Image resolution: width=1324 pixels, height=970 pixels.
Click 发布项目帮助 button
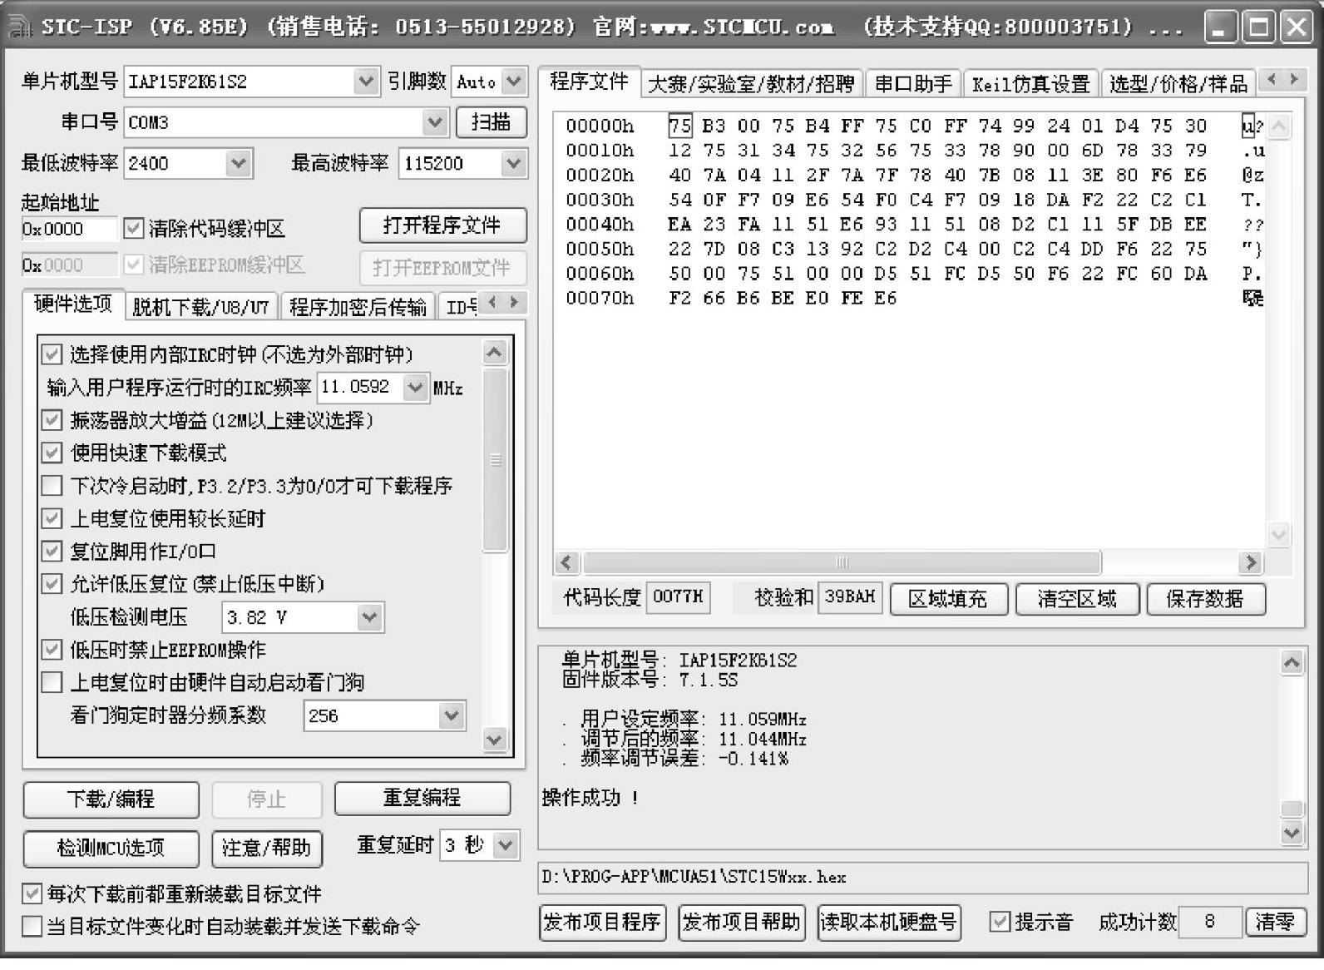tap(741, 923)
